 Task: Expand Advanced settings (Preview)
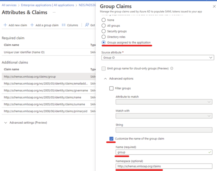pyautogui.click(x=26, y=123)
